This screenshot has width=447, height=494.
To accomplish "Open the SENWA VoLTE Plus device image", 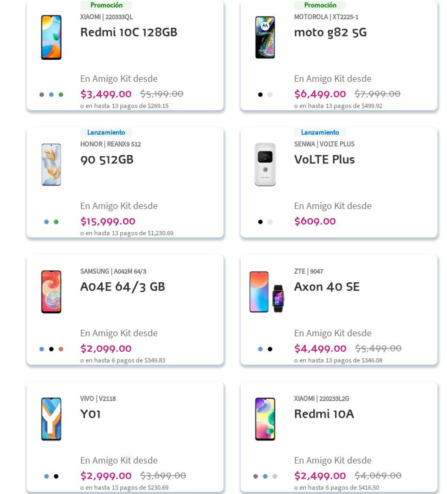I will pyautogui.click(x=265, y=165).
